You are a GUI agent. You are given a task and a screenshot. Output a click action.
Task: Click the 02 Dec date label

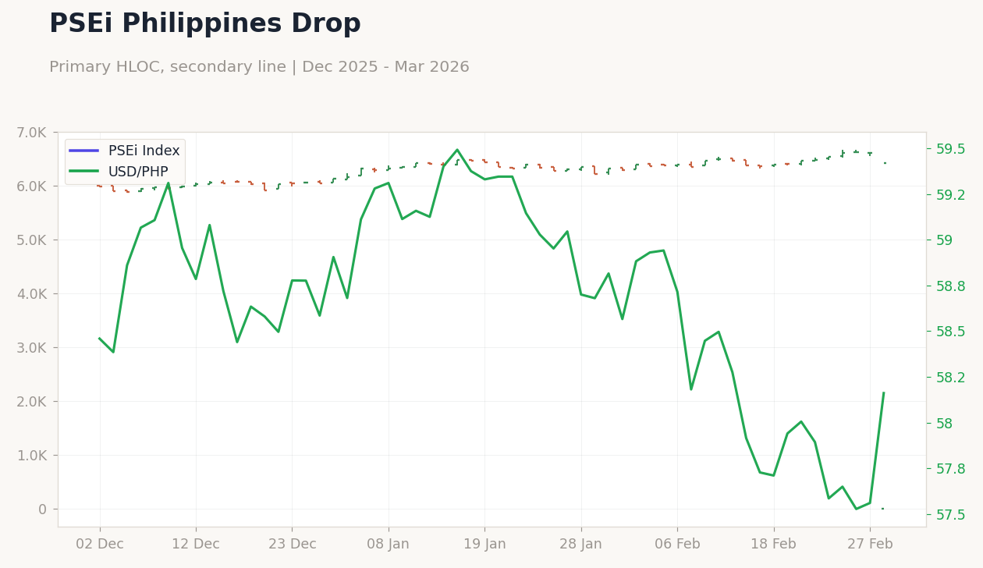tap(99, 545)
